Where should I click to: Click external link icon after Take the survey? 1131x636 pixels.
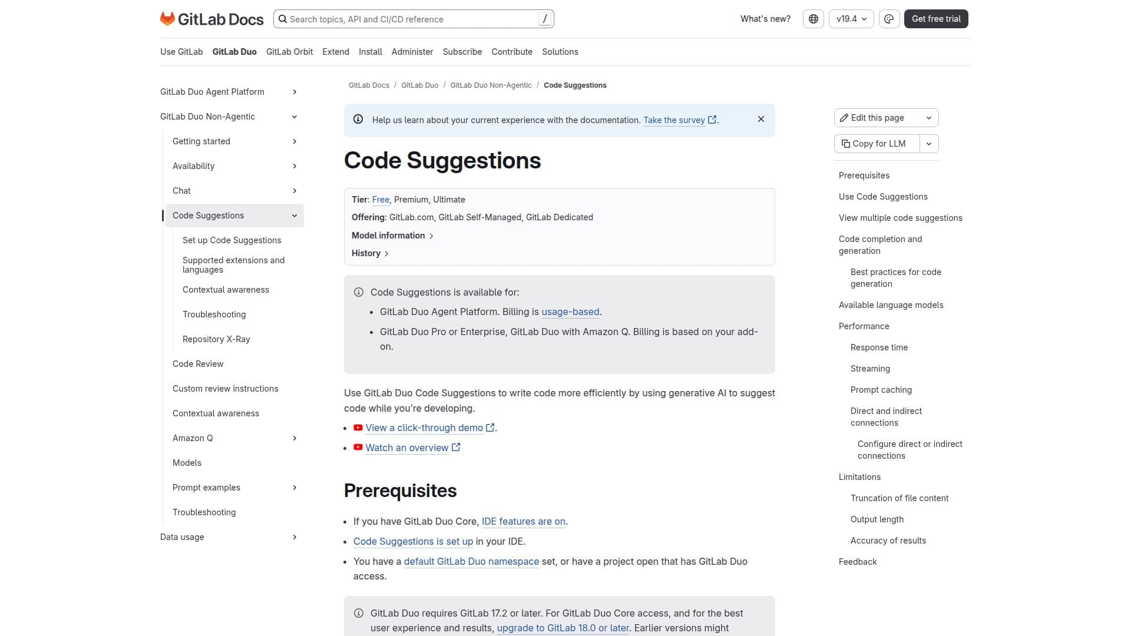712,120
